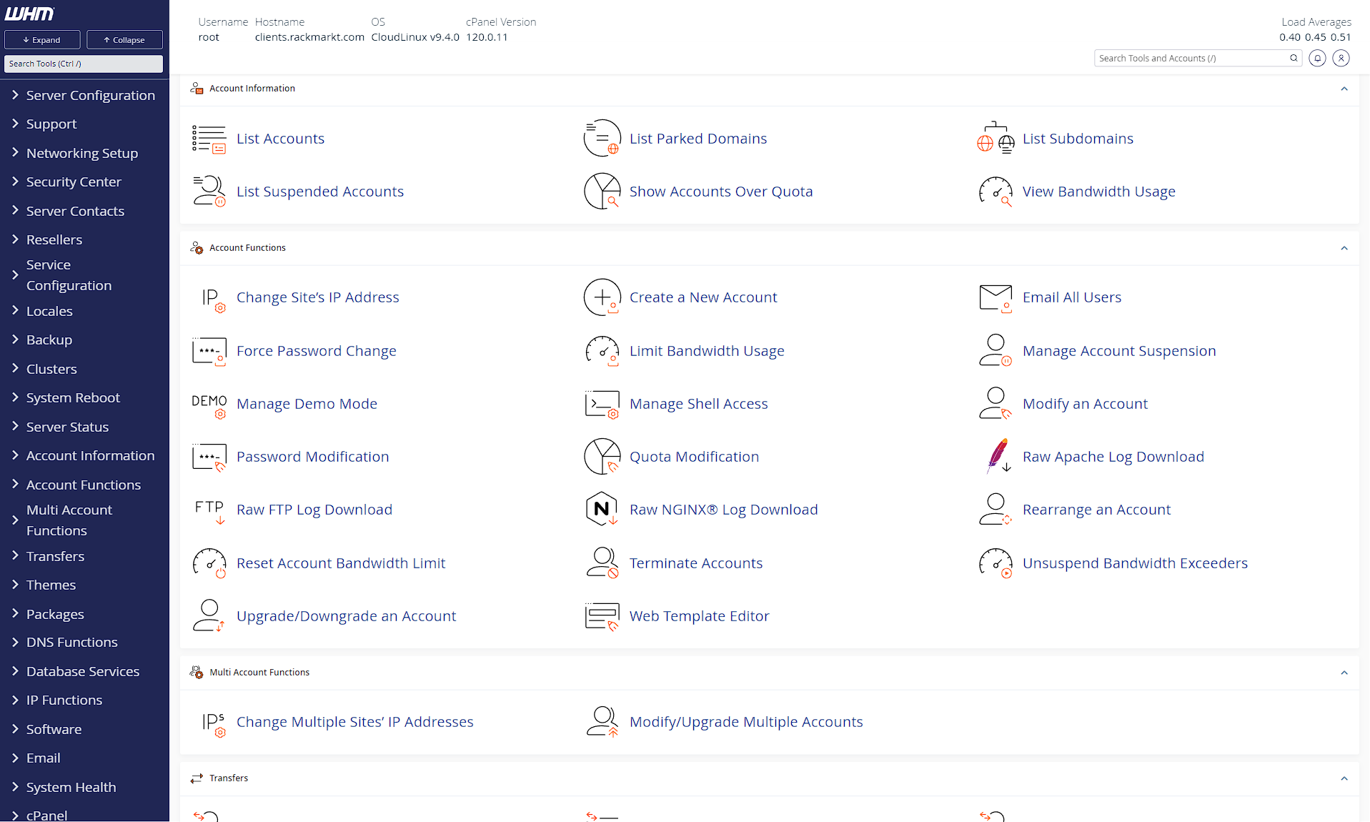
Task: Click the List Parked Domains icon
Action: (602, 139)
